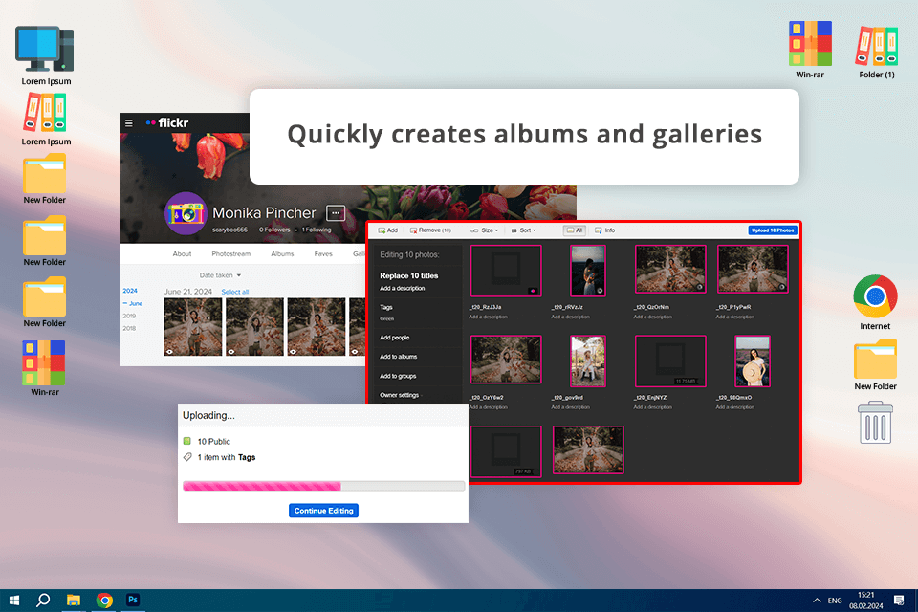Jump to the year 2018 in the timeline
Image resolution: width=918 pixels, height=612 pixels.
pyautogui.click(x=129, y=328)
